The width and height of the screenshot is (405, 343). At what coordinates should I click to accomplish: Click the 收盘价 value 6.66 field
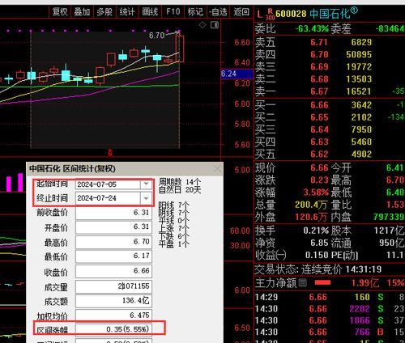tap(113, 271)
